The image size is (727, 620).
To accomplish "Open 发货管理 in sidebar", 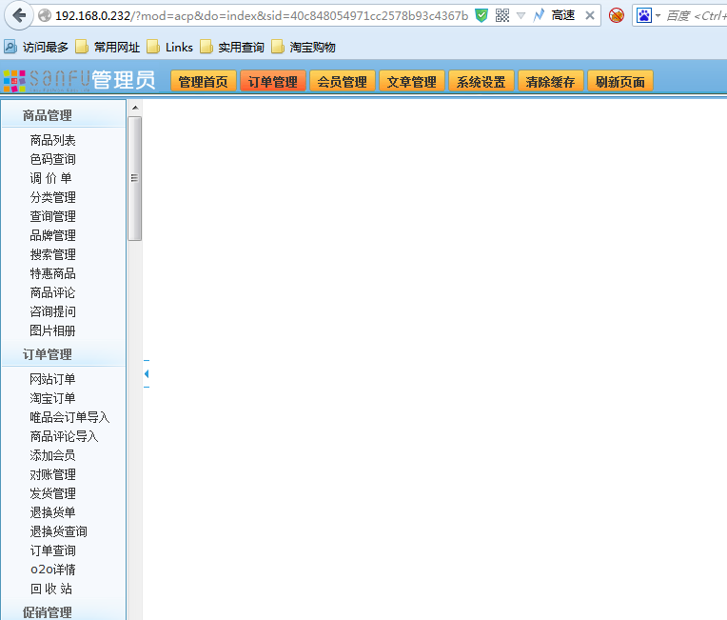I will click(x=53, y=493).
